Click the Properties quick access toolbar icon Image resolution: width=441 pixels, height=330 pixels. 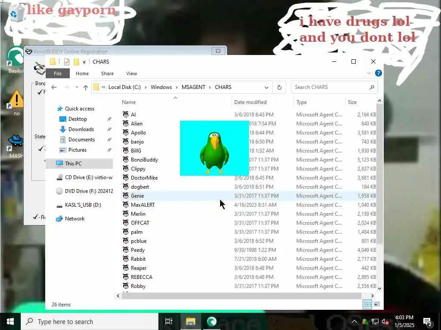pos(67,62)
